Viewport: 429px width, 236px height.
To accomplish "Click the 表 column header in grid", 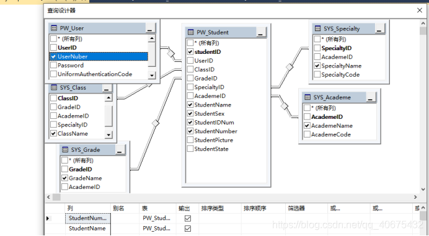I will tap(158, 208).
